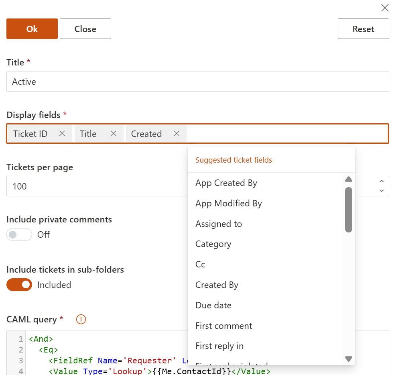Click the CAML query info icon
This screenshot has height=375, width=398.
81,319
